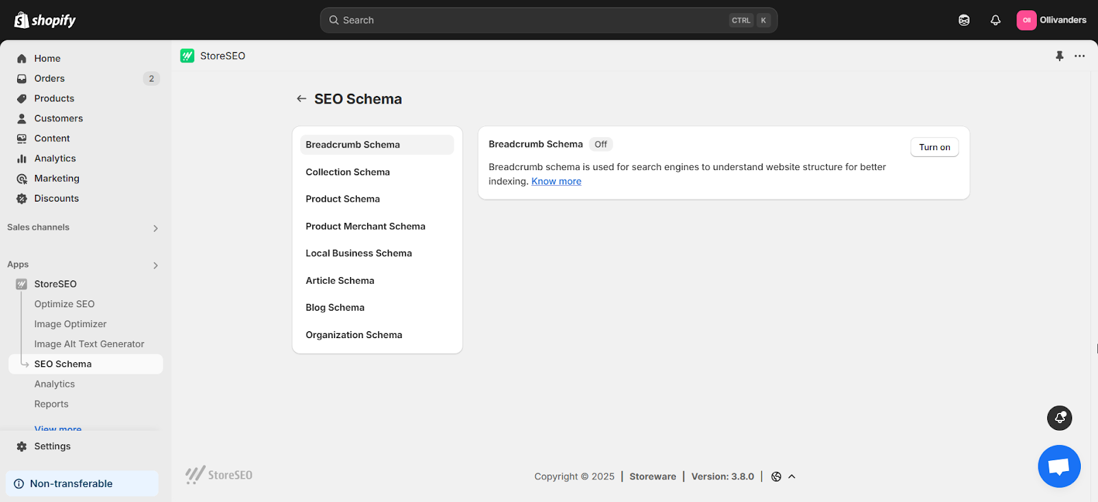
Task: Open the notifications bell in top bar
Action: pos(996,20)
